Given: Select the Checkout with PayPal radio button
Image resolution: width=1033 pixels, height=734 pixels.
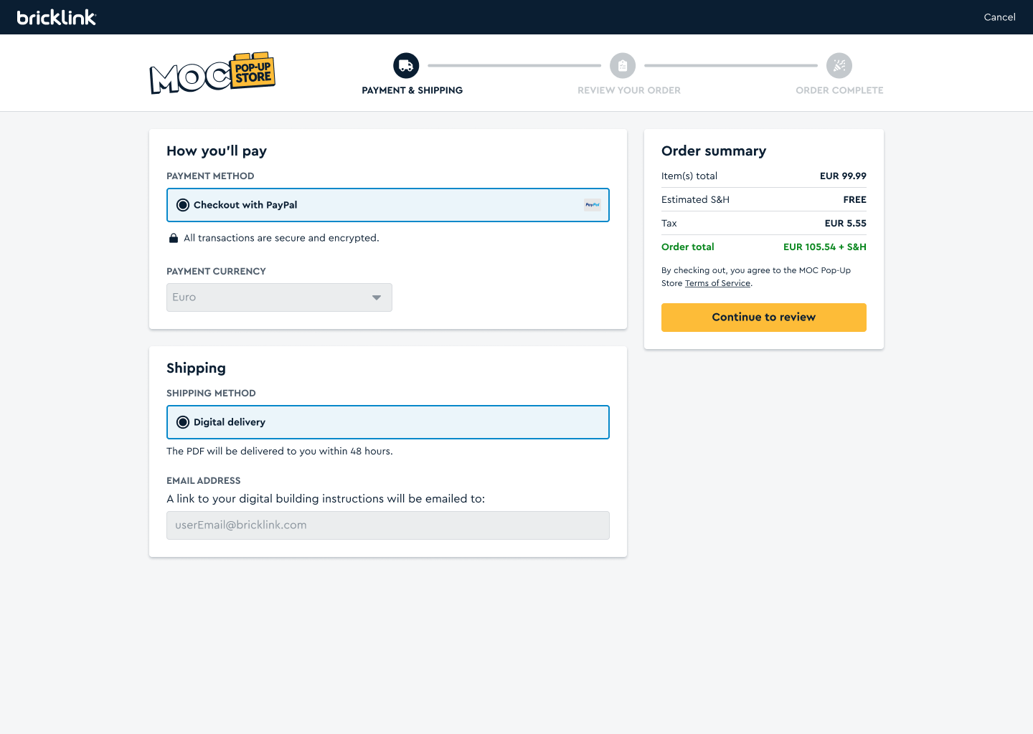Looking at the screenshot, I should click(x=183, y=205).
